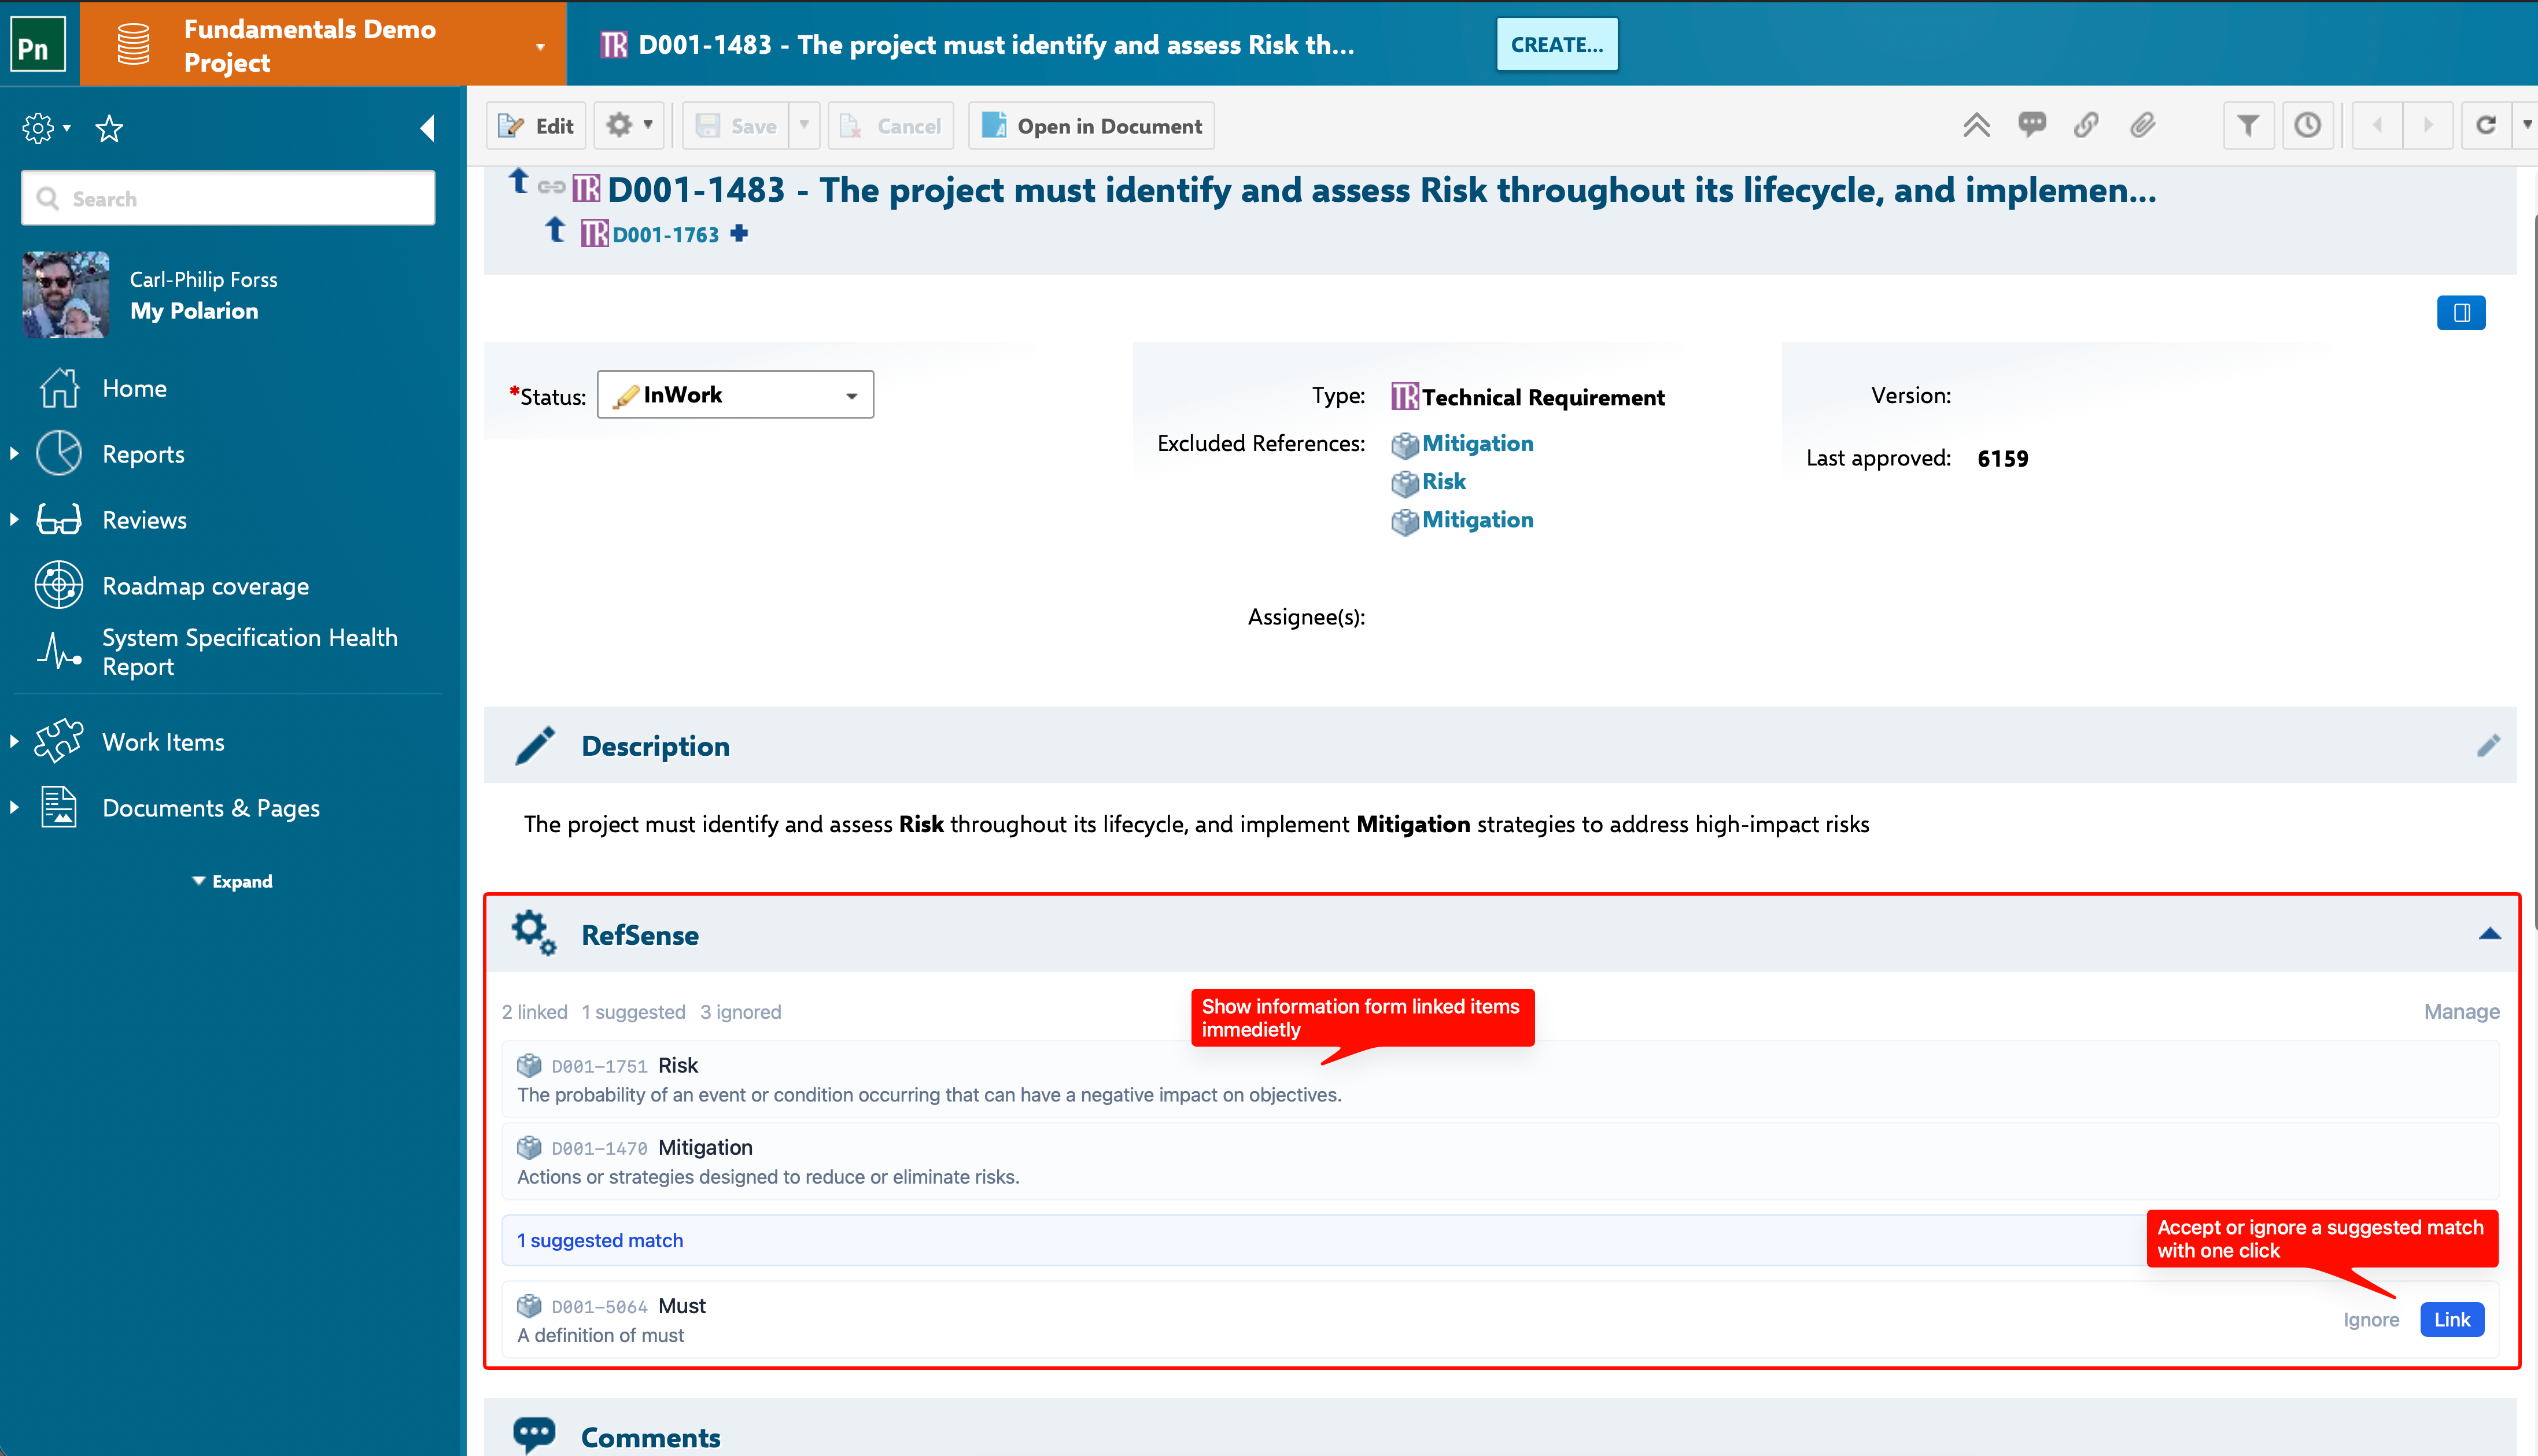Toggle the blue side panel layout button
This screenshot has height=1456, width=2538.
coord(2461,313)
